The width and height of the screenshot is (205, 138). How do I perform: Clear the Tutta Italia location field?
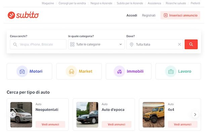tap(179, 44)
